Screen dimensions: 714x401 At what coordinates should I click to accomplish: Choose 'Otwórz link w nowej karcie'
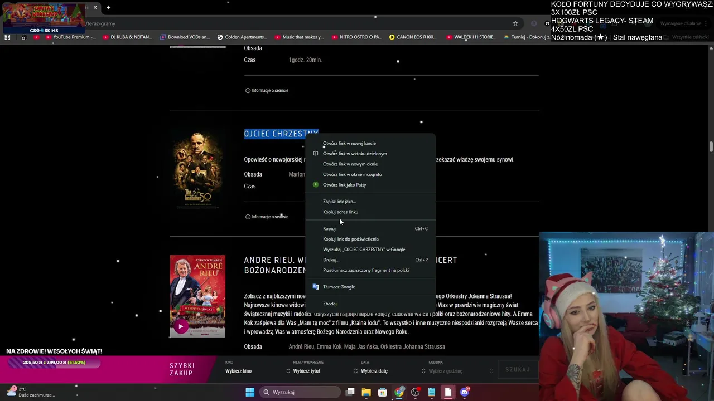pyautogui.click(x=370, y=143)
